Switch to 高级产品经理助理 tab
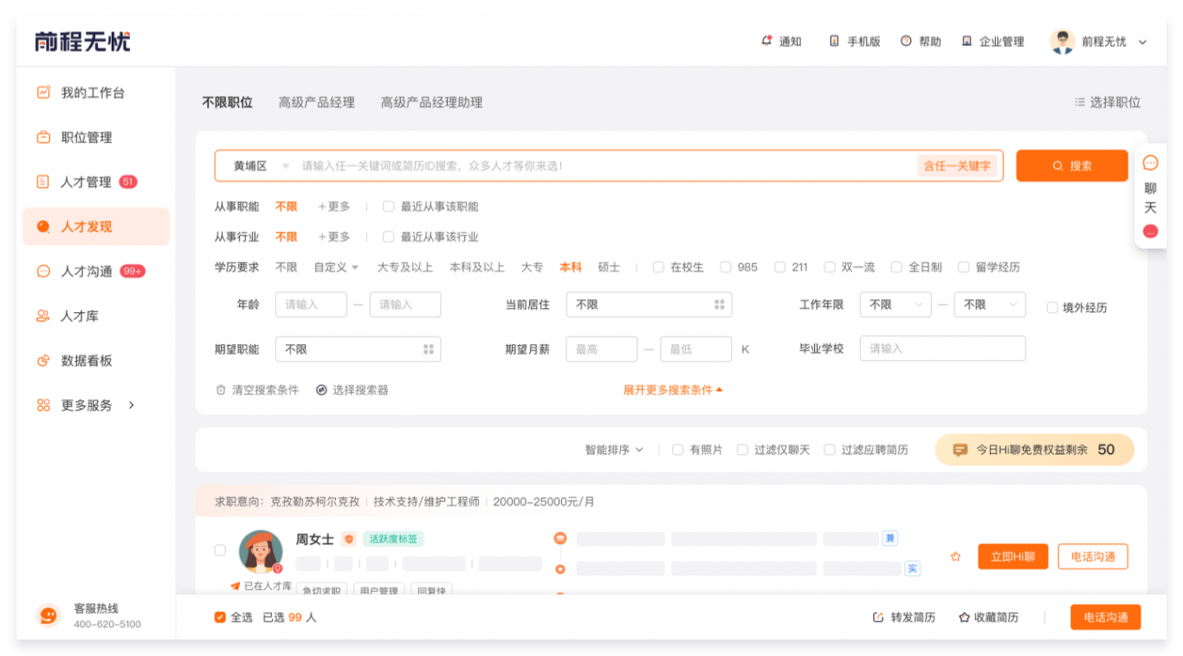The height and width of the screenshot is (656, 1183). pos(431,102)
